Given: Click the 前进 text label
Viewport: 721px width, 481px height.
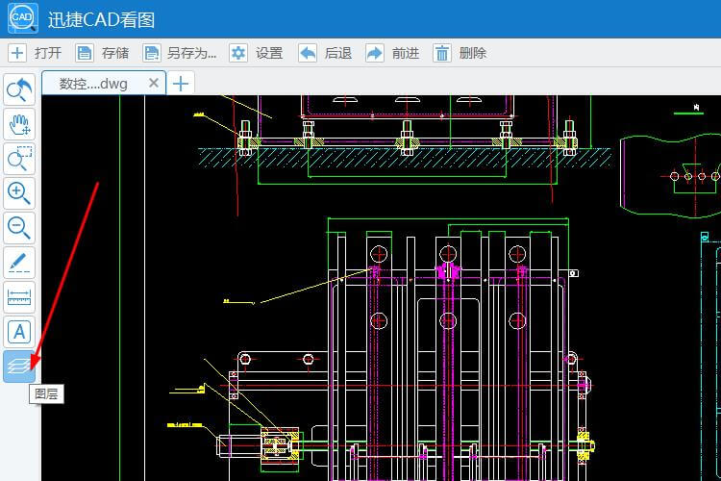Looking at the screenshot, I should coord(406,53).
